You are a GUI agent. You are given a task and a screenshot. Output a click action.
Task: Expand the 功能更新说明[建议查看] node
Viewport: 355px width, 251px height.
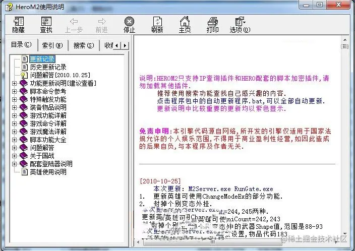[x=14, y=83]
